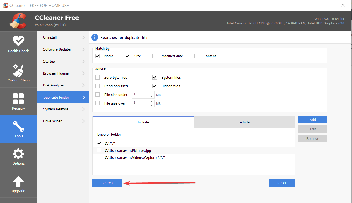Select Browser Plugins menu item
The image size is (352, 203).
(63, 73)
